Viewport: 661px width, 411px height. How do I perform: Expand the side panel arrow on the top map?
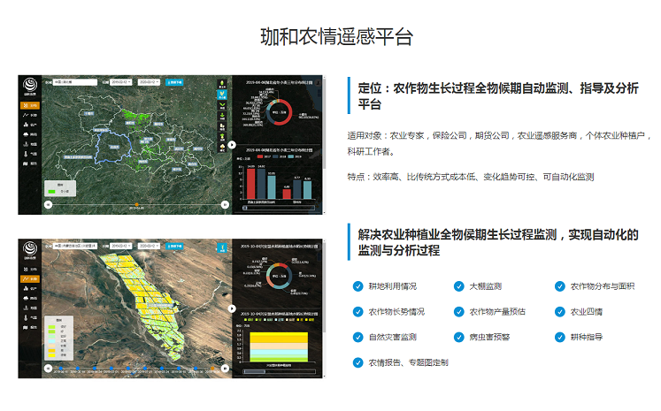click(x=231, y=144)
